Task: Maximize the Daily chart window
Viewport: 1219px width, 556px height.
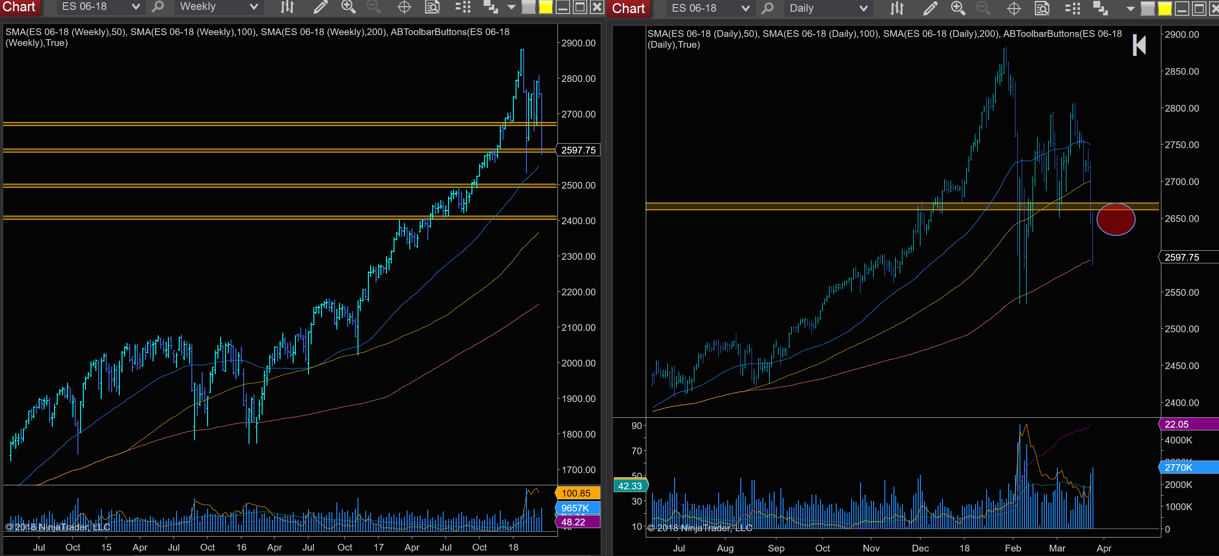Action: 1199,8
